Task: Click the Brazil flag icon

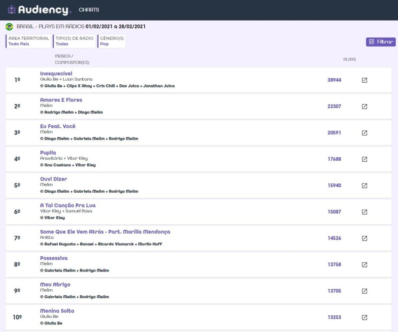Action: [x=9, y=27]
